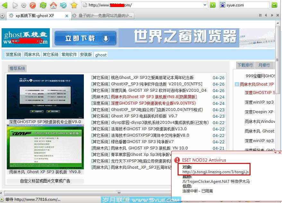Viewport: 282px width, 203px height.
Task: Click the new tab plus button
Action: (2, 16)
